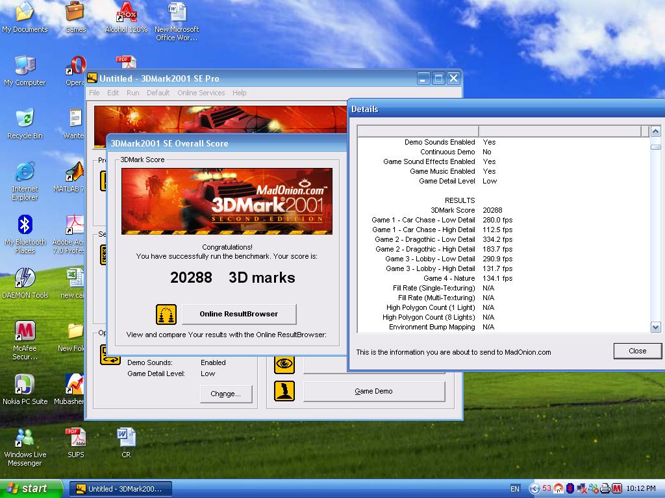Open the Online Services menu
665x498 pixels.
pyautogui.click(x=201, y=93)
